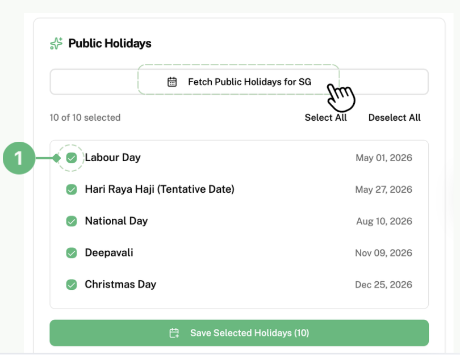This screenshot has height=355, width=460.
Task: Uncheck the Labour Day checkbox
Action: coord(72,158)
